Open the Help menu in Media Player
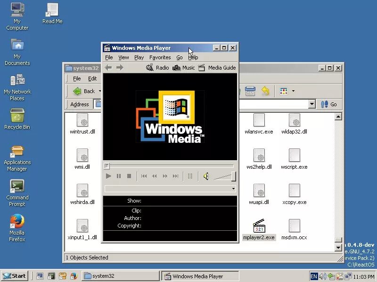Screen dimensions: 377x282 point(193,57)
